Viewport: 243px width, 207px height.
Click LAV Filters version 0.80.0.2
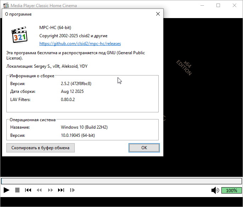point(68,99)
